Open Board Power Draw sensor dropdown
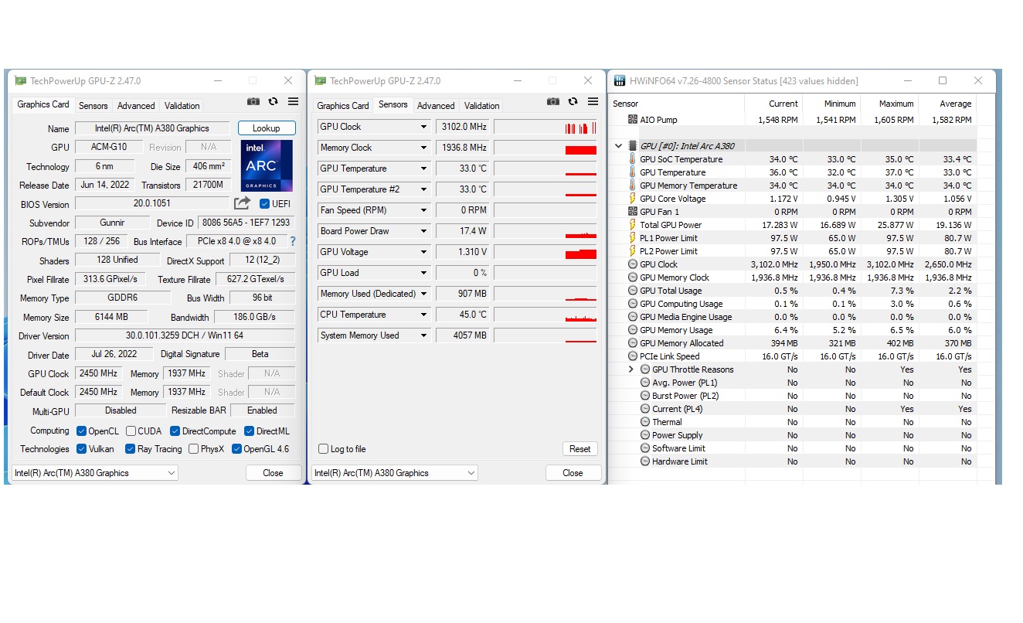 (x=423, y=231)
